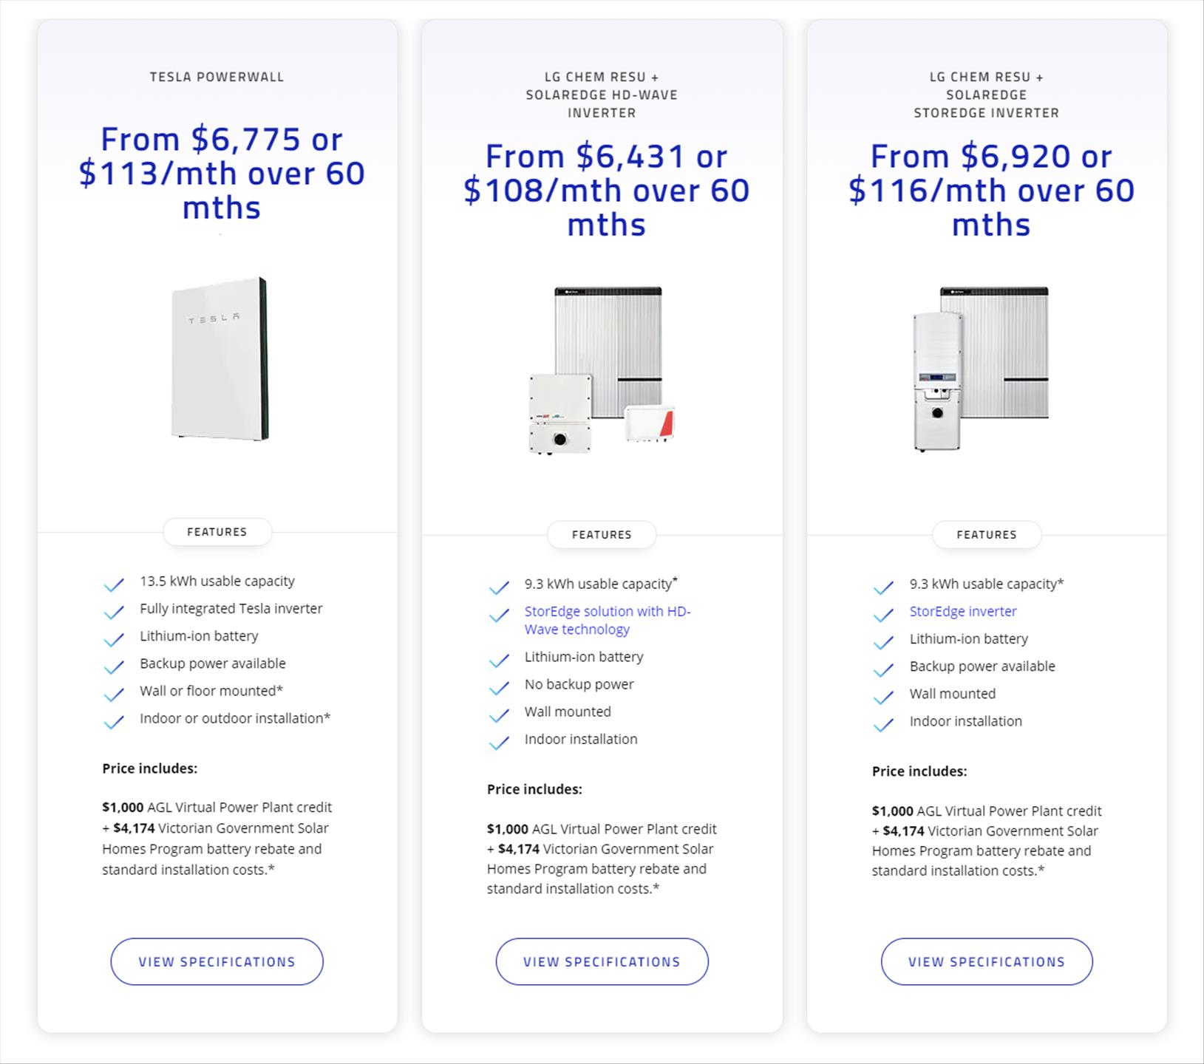Click the checkmark beside Indoor or outdoor installation
This screenshot has width=1204, height=1064.
coord(114,722)
